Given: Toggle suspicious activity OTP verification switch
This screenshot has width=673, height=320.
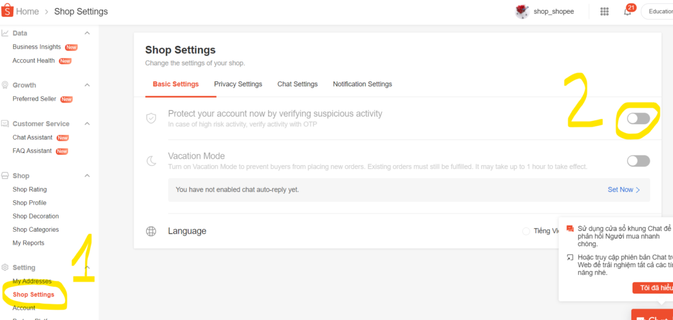Looking at the screenshot, I should 638,118.
